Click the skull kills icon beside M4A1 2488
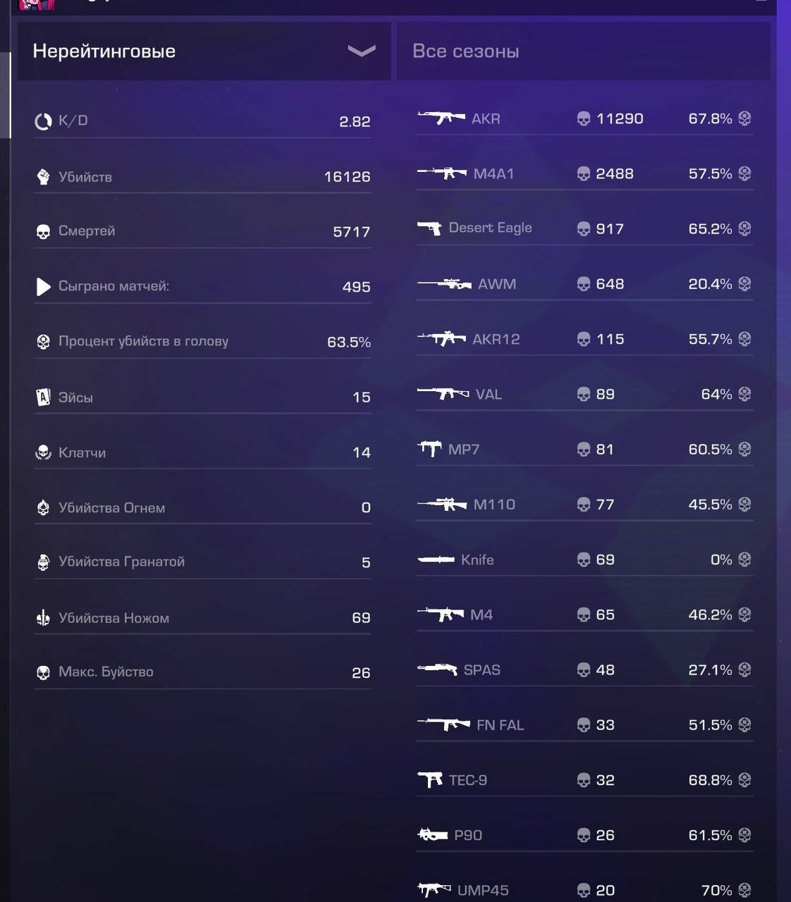Image resolution: width=791 pixels, height=902 pixels. (584, 174)
